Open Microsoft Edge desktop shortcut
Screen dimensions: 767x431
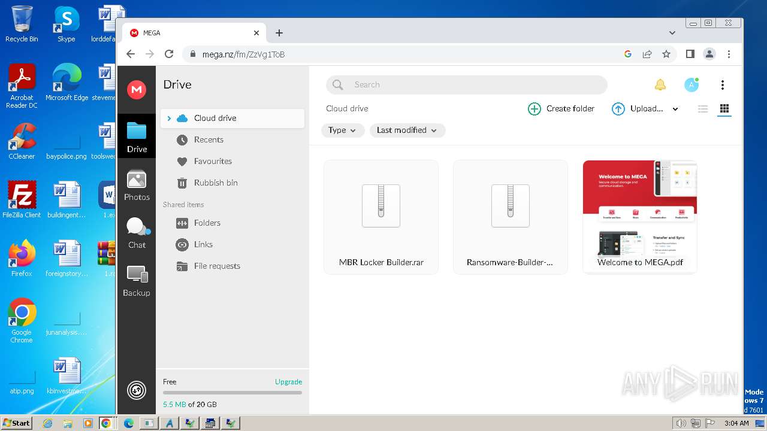point(67,83)
